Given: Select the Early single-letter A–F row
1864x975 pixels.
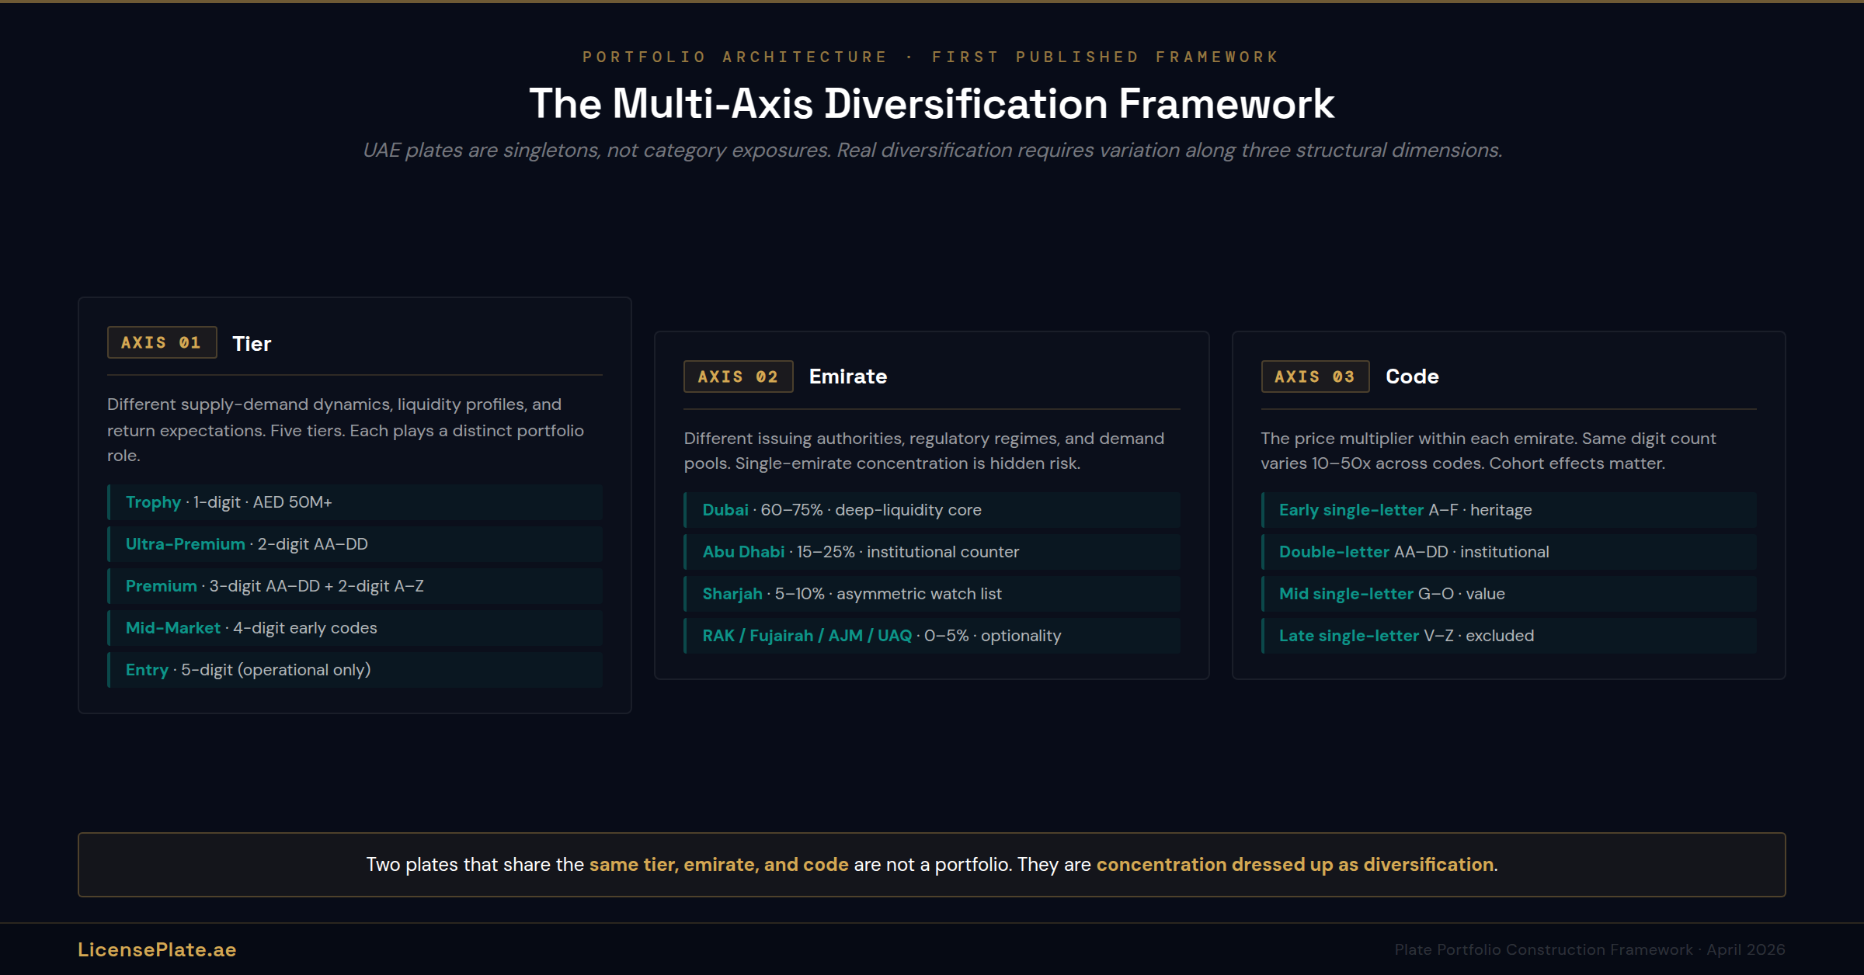Looking at the screenshot, I should click(1508, 510).
